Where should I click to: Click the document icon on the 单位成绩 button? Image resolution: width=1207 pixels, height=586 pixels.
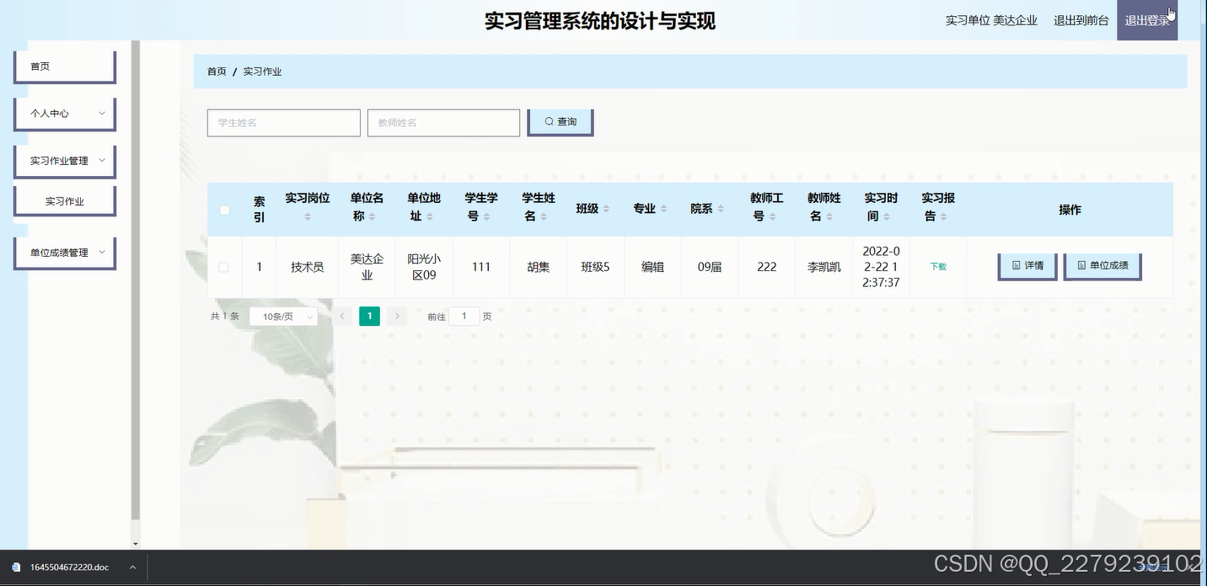click(1081, 265)
